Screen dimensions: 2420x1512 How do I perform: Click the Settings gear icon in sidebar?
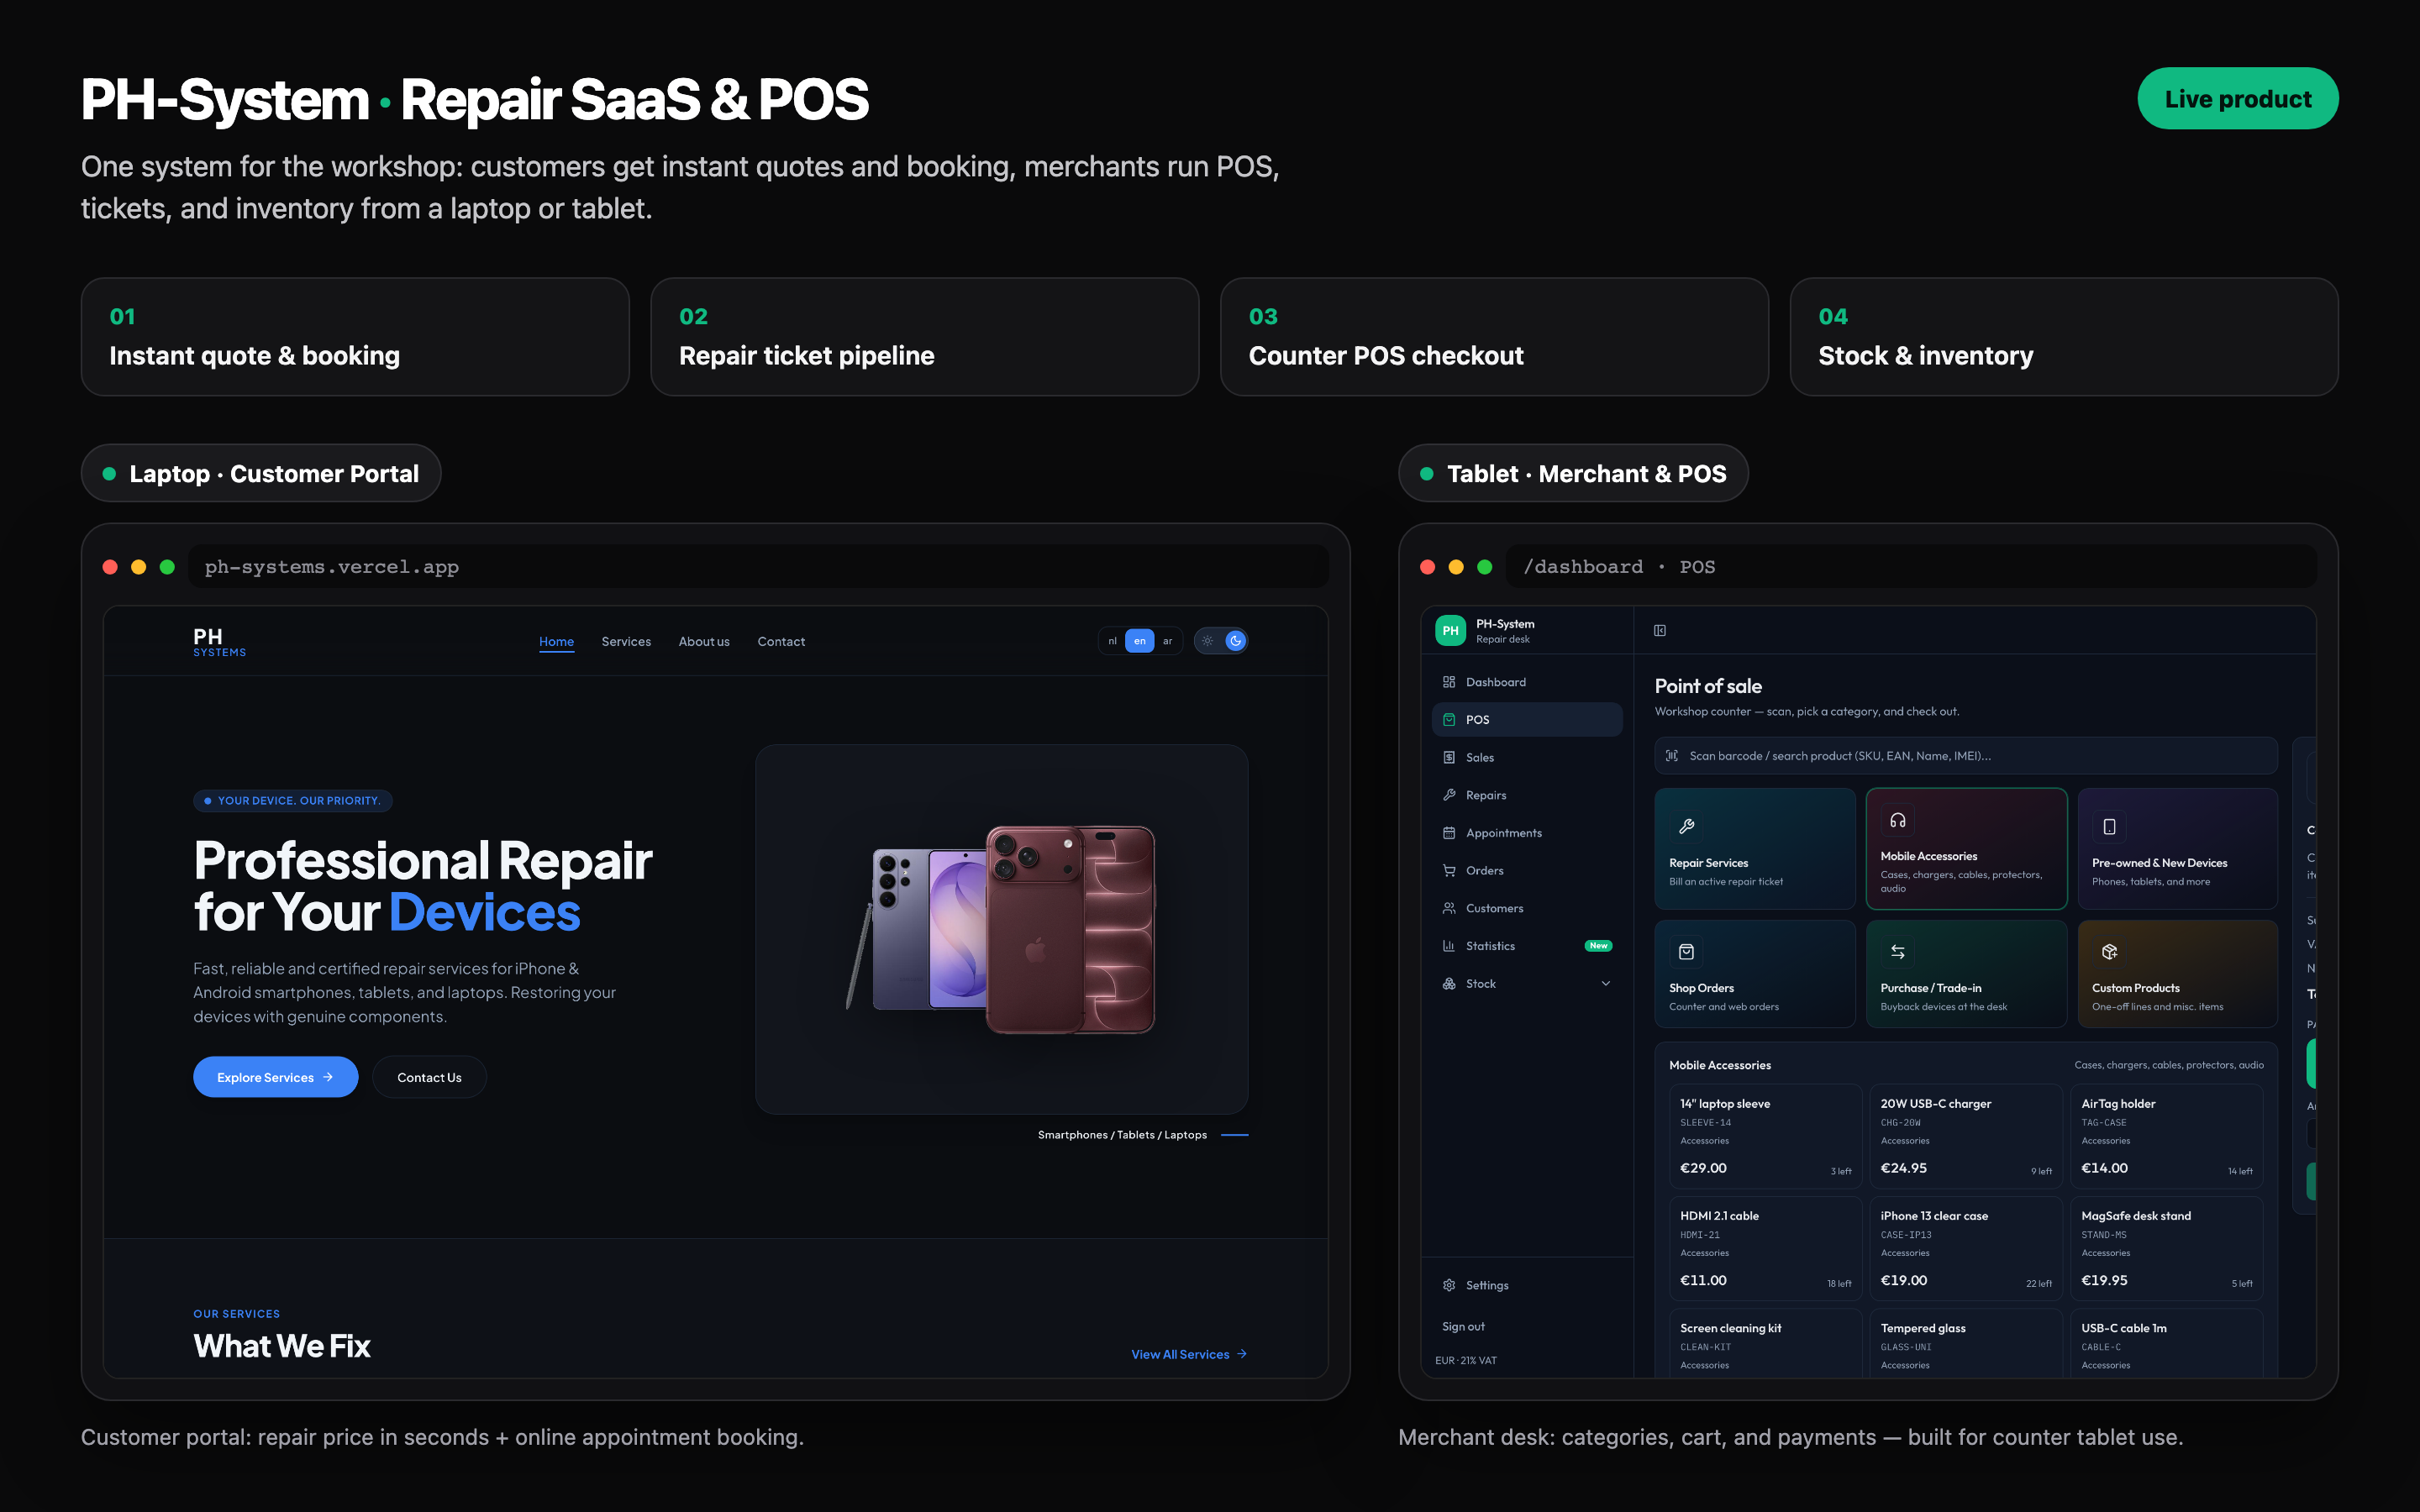[1449, 1285]
